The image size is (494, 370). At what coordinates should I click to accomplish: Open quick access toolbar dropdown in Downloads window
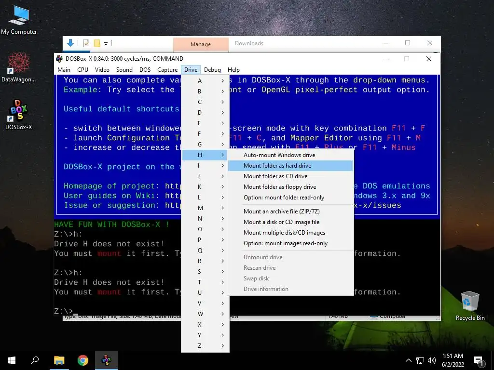[106, 44]
